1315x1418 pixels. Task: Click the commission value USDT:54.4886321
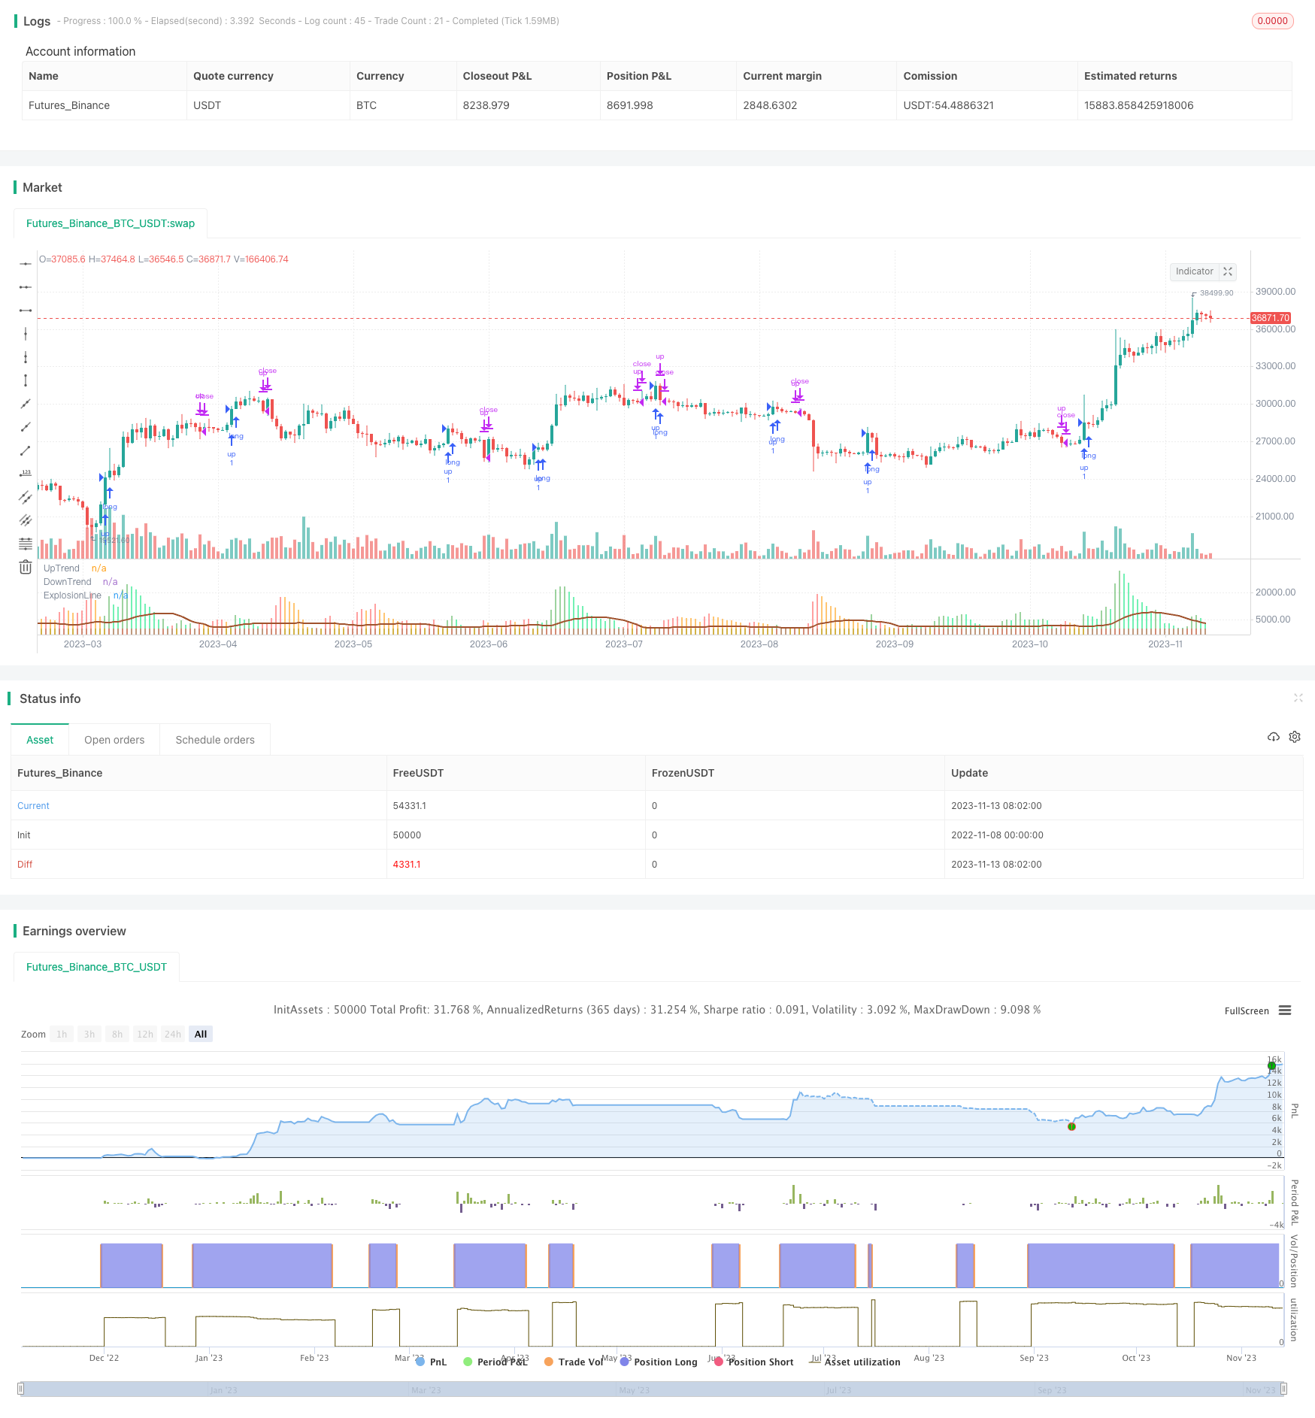pos(949,105)
